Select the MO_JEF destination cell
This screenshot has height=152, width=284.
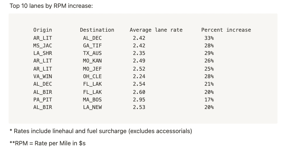(92, 69)
